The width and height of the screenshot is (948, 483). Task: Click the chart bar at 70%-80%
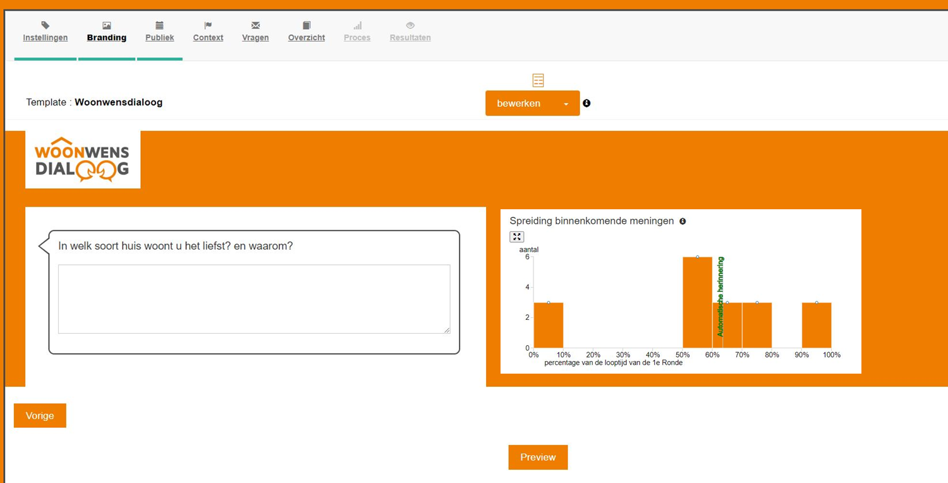[757, 325]
